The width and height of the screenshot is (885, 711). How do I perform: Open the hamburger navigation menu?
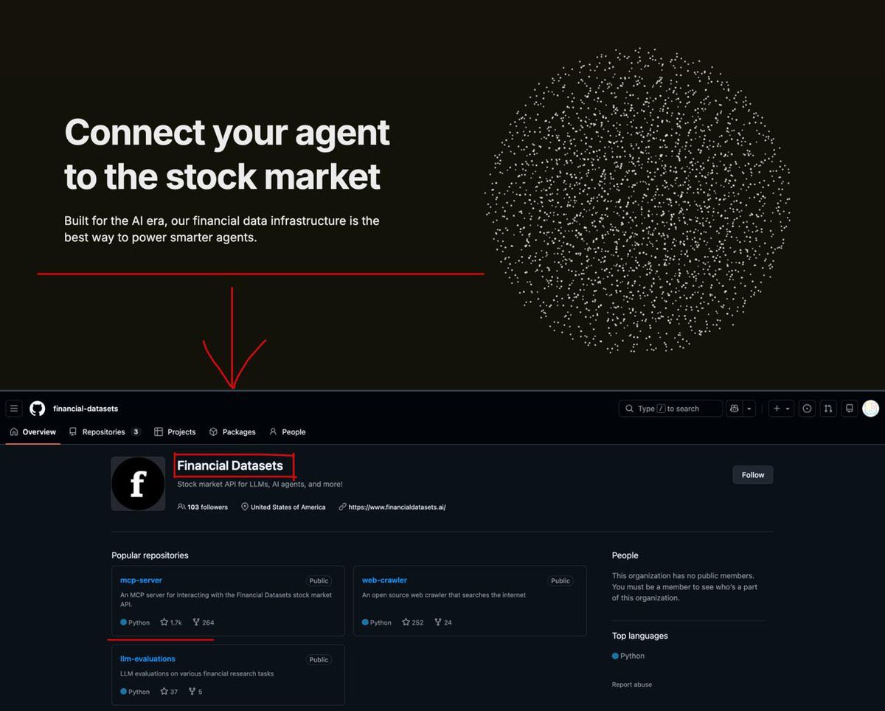click(x=14, y=409)
